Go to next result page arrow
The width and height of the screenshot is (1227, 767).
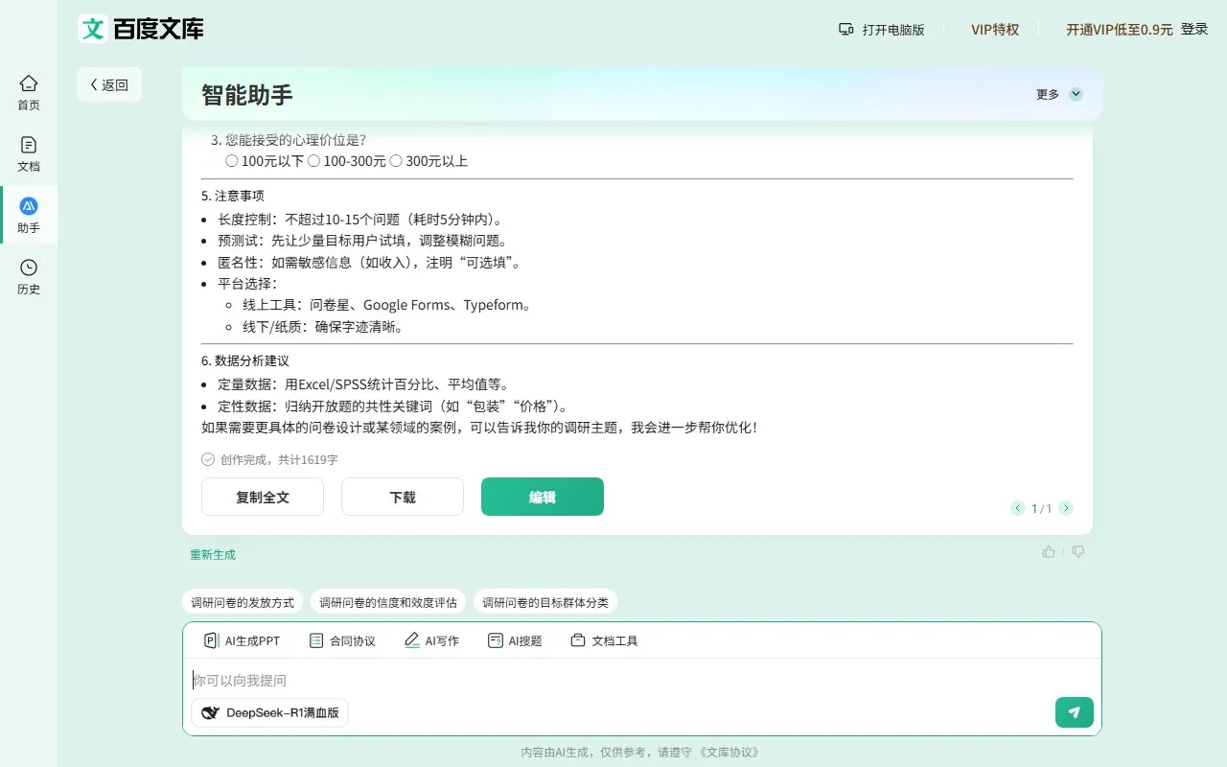click(x=1066, y=508)
